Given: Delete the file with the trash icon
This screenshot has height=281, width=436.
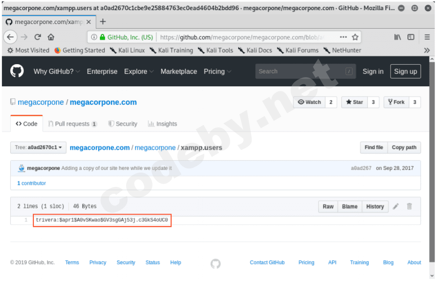Looking at the screenshot, I should click(x=409, y=206).
